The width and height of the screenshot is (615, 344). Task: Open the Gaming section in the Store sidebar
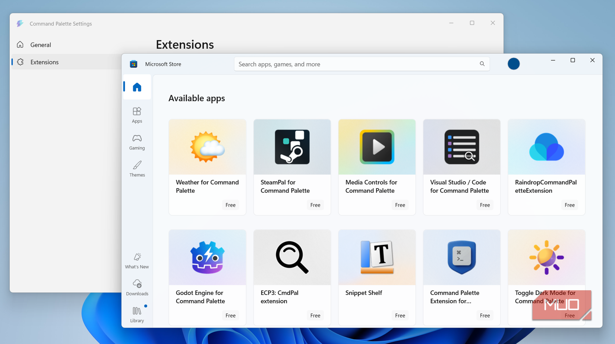[137, 142]
